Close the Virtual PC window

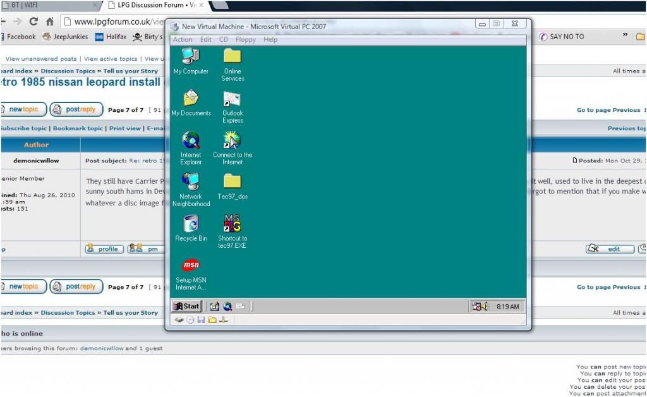coord(515,24)
